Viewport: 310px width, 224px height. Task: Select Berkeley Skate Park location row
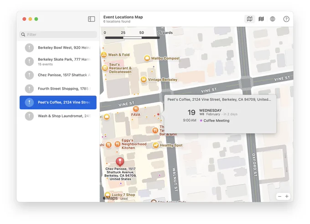[58, 61]
